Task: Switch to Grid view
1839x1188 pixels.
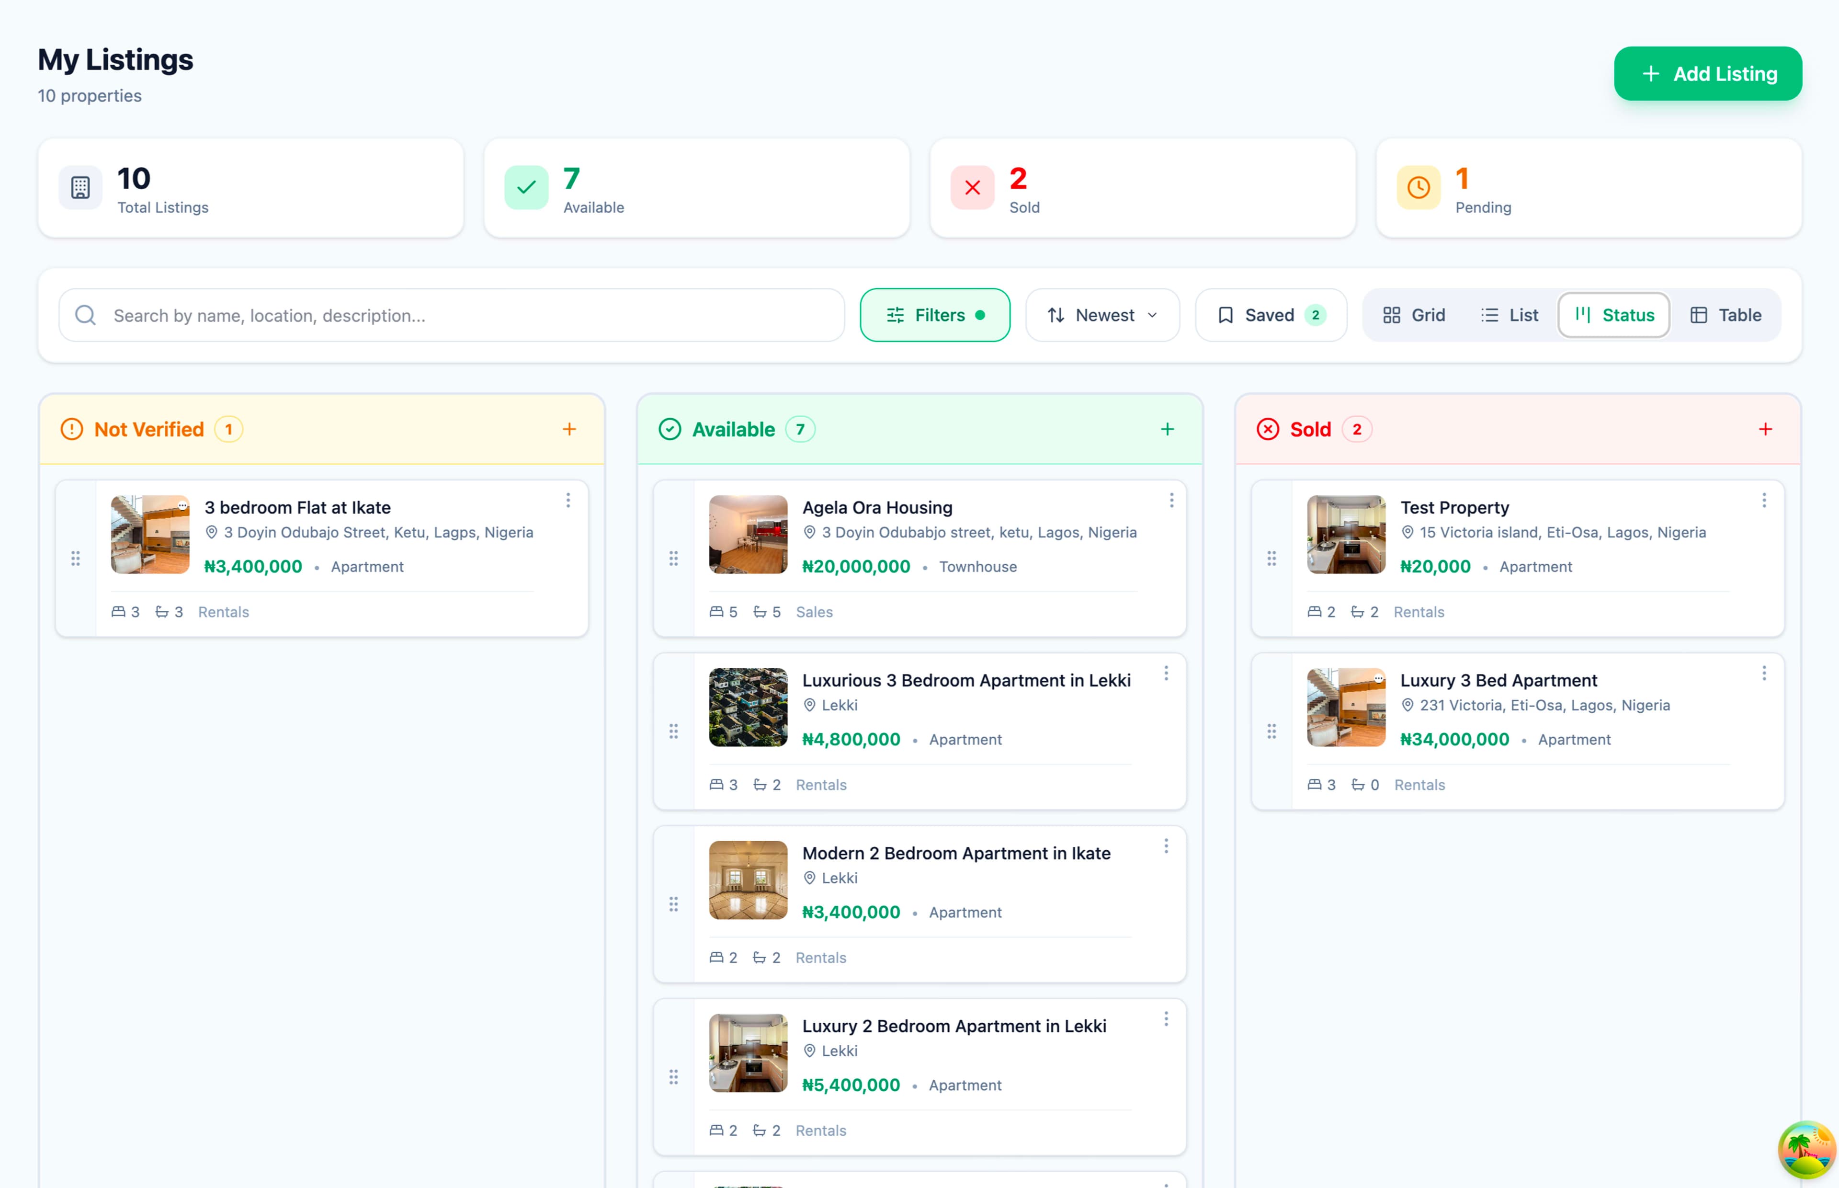Action: 1413,315
